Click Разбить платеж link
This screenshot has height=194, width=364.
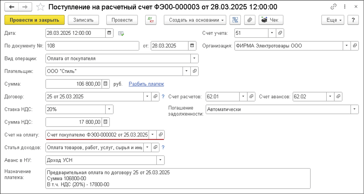(x=146, y=84)
